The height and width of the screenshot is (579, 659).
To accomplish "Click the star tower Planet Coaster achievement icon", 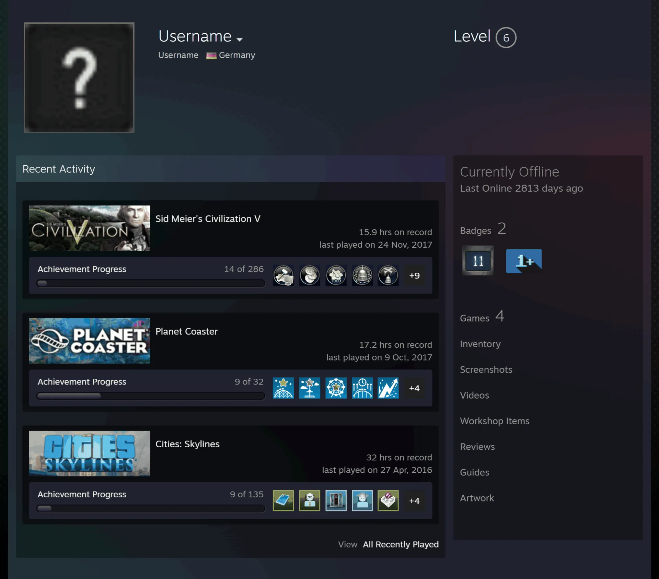I will tap(310, 388).
